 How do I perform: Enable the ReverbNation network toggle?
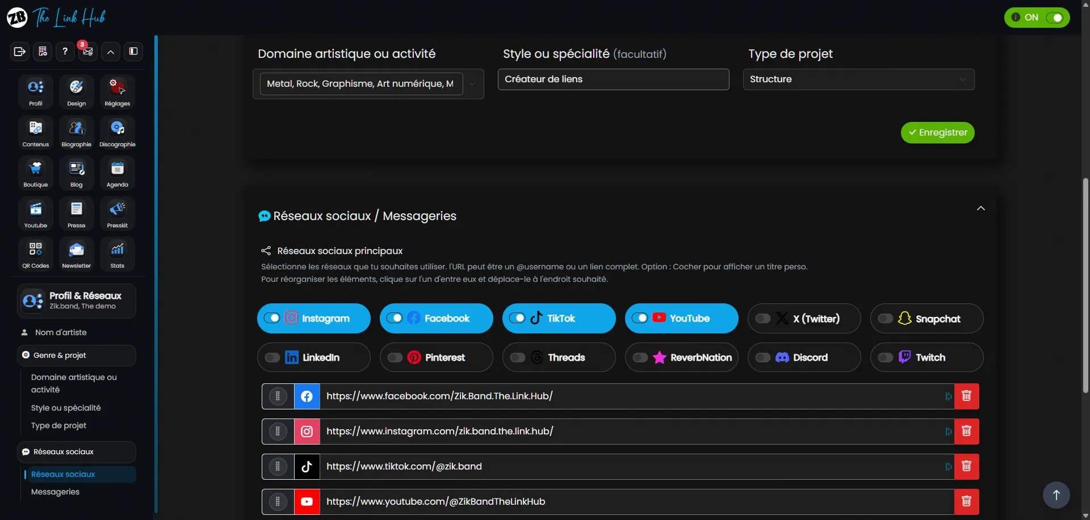click(640, 358)
